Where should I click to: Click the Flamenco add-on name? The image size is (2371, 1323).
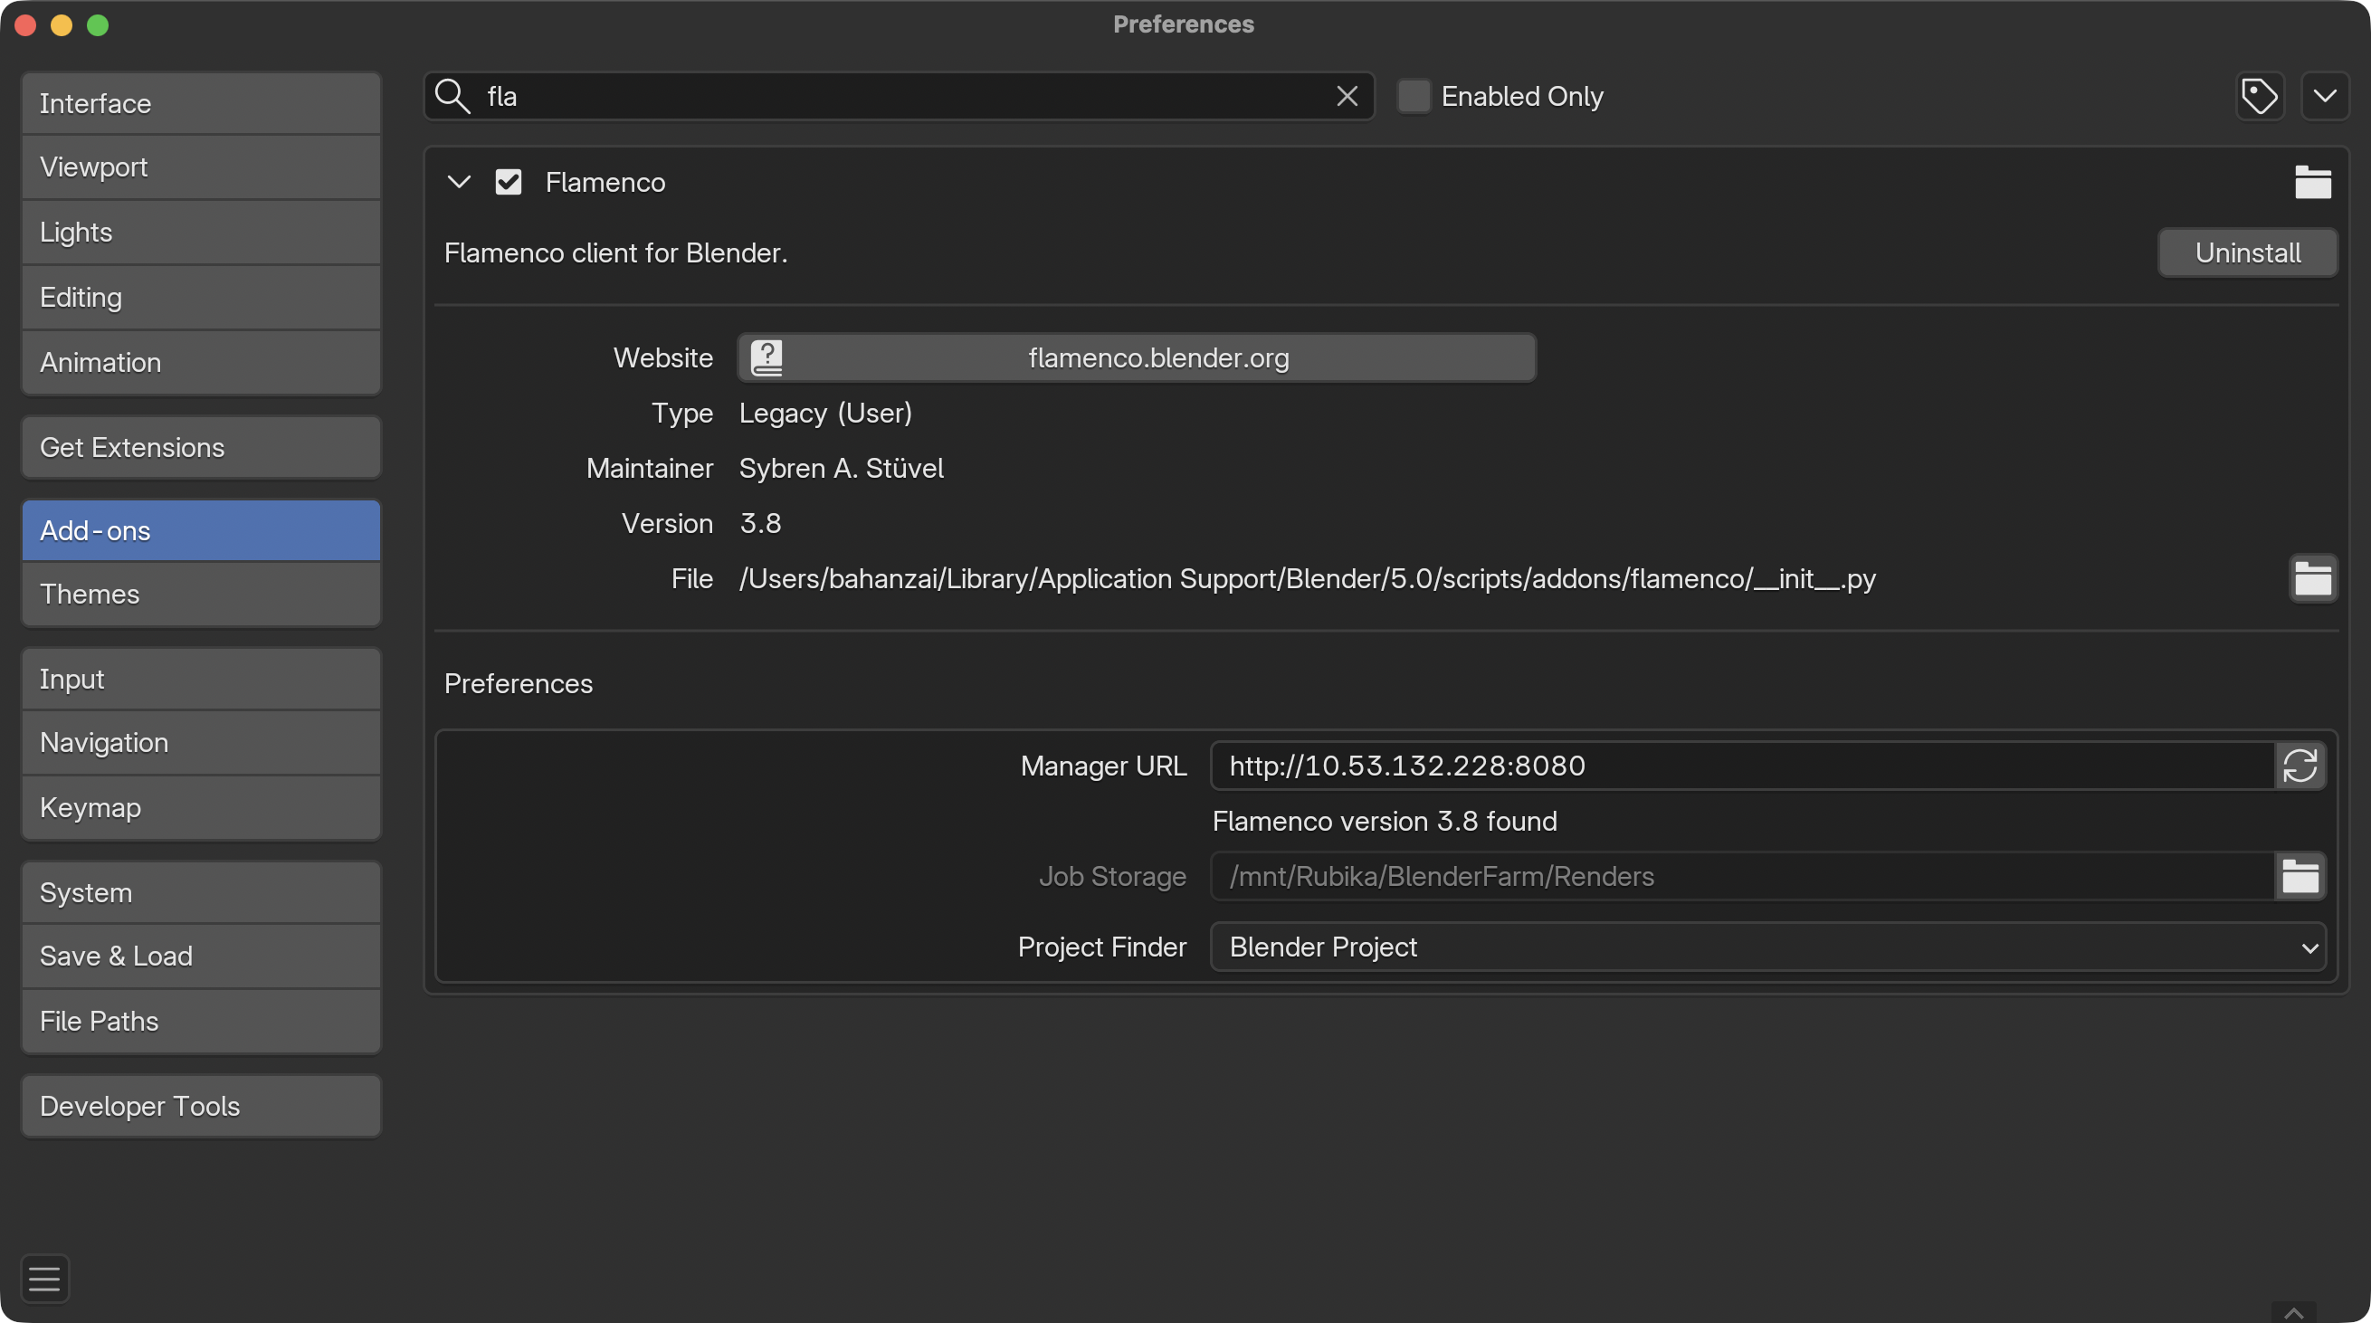point(605,182)
